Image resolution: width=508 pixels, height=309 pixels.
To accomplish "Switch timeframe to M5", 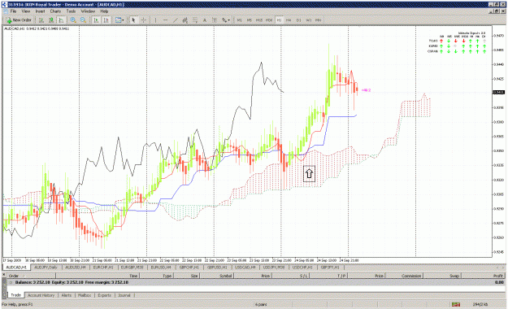I will pos(250,20).
